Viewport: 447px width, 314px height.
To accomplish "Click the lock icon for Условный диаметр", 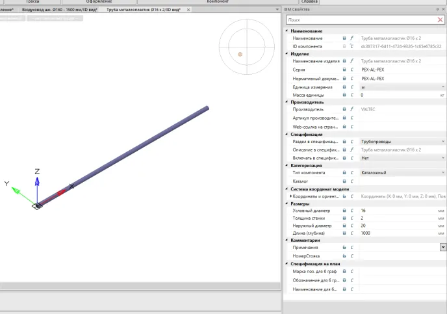I will click(344, 211).
